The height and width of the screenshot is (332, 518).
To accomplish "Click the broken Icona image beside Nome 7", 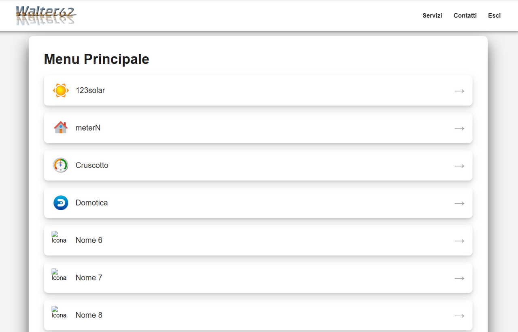I will pos(59,275).
